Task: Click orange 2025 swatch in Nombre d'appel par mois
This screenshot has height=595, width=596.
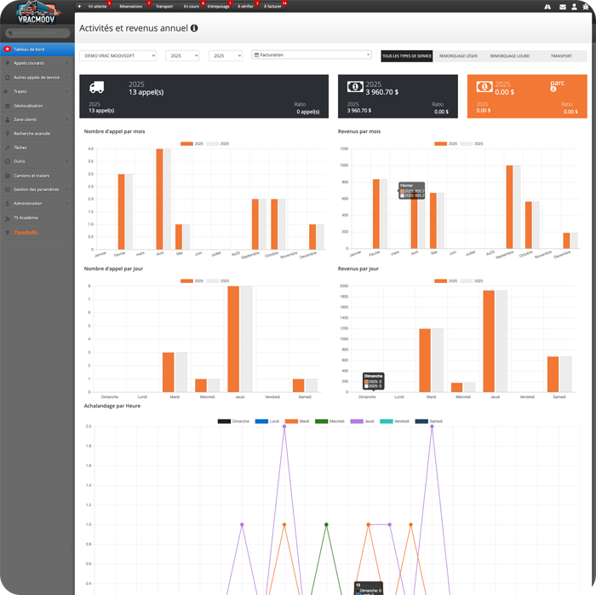Action: coord(186,143)
